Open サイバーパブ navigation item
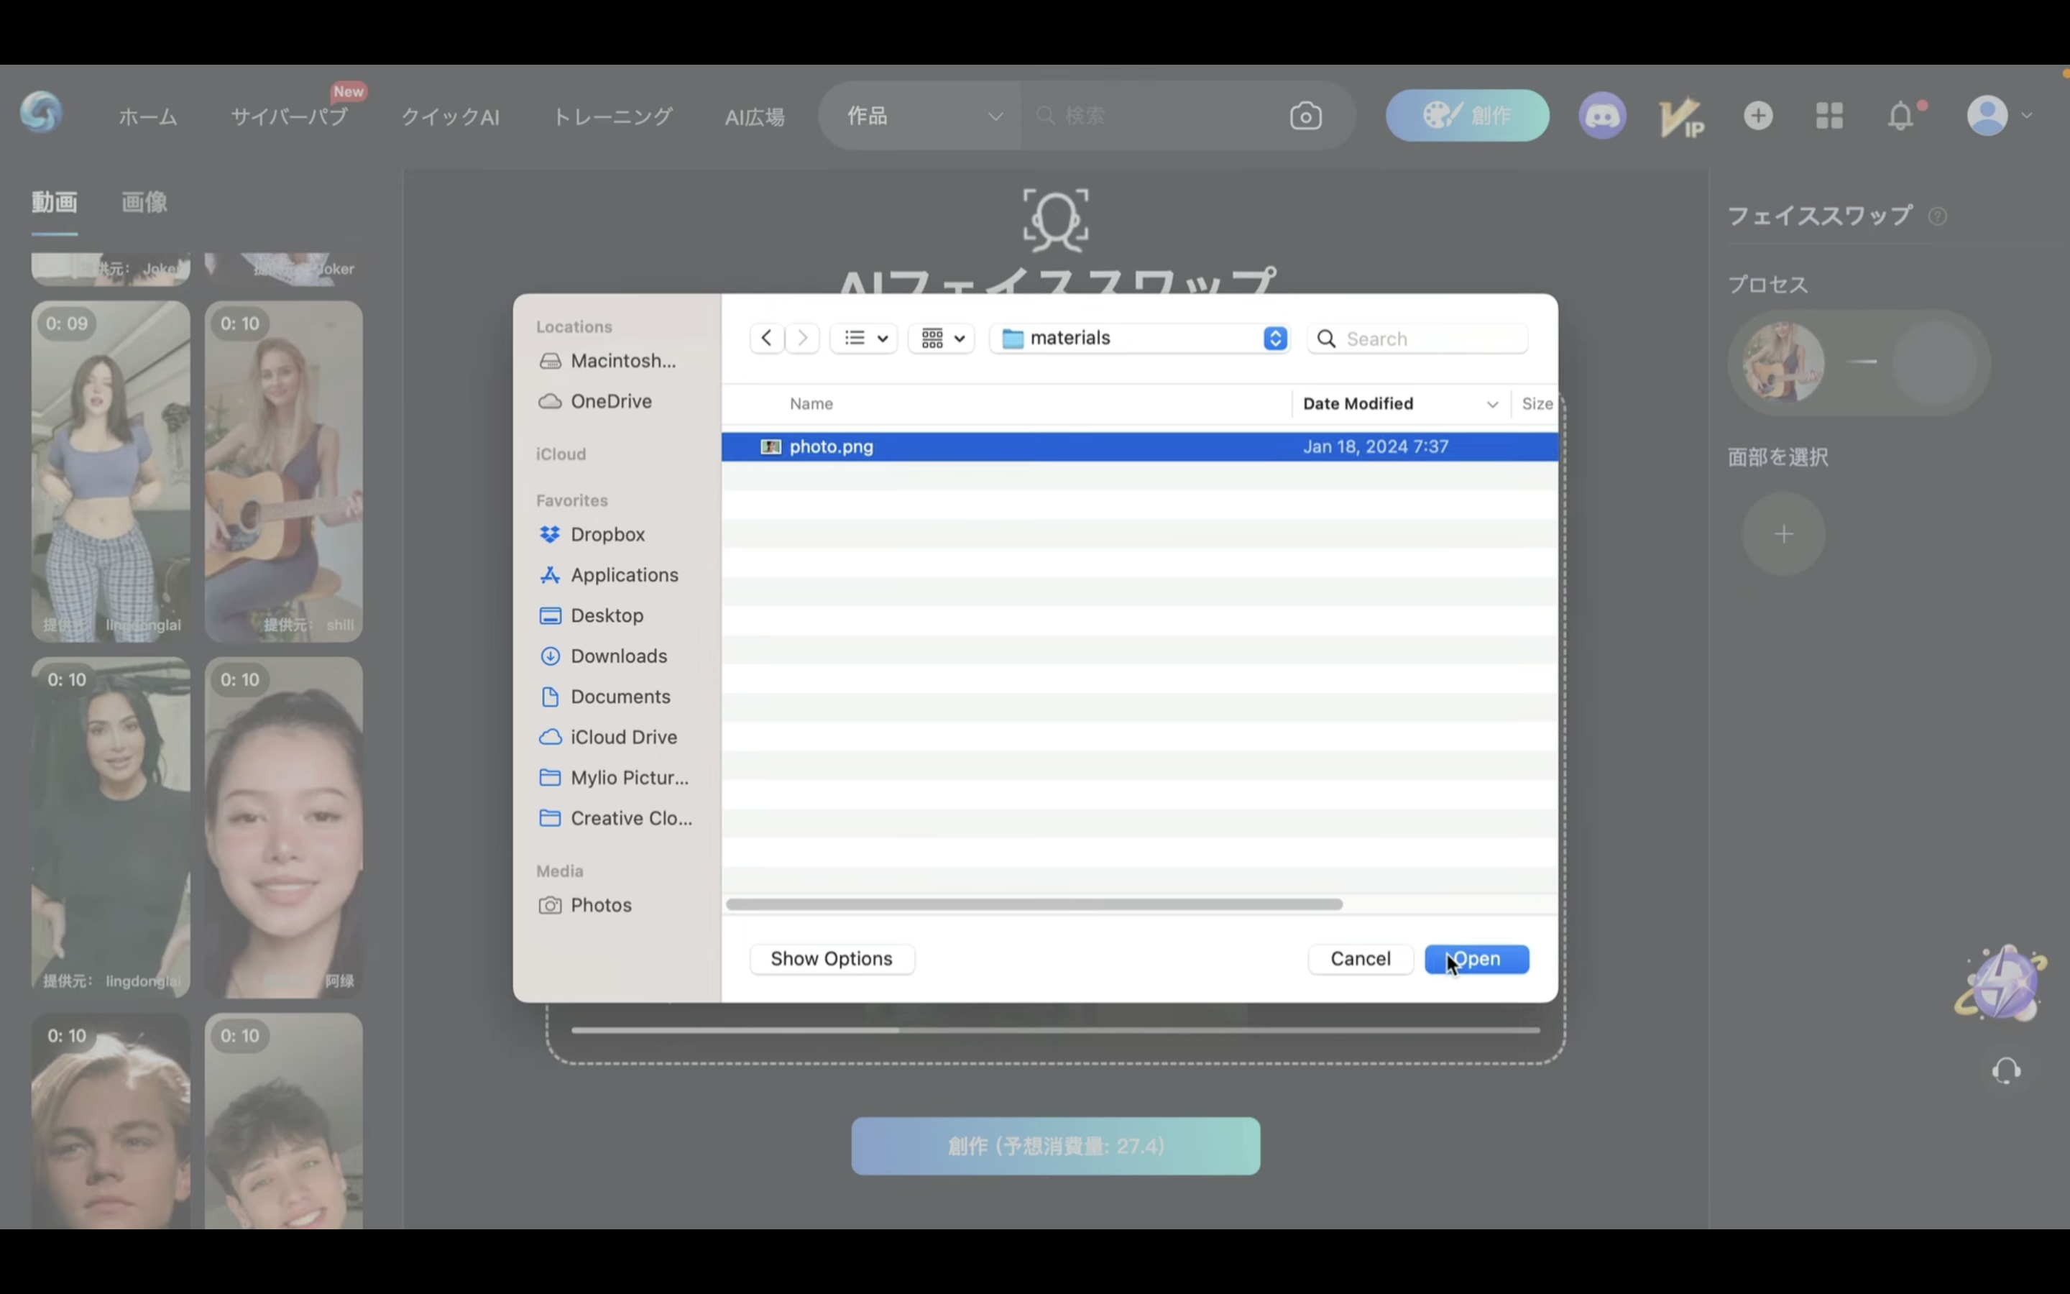Screen dimensions: 2070x1294 coord(289,116)
